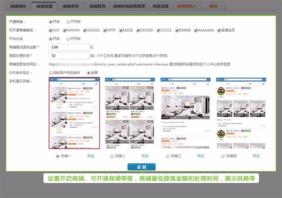Click the 风格二 grid layout thumbnail
The image size is (282, 198).
(130, 113)
